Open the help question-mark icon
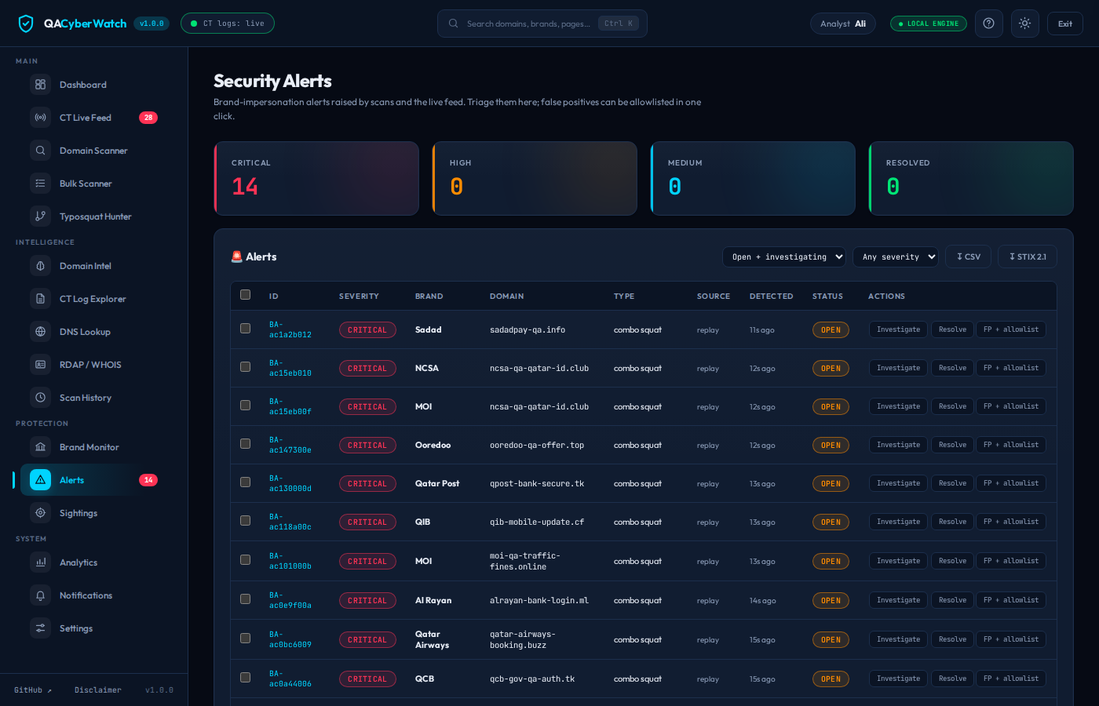This screenshot has height=706, width=1099. [x=989, y=24]
